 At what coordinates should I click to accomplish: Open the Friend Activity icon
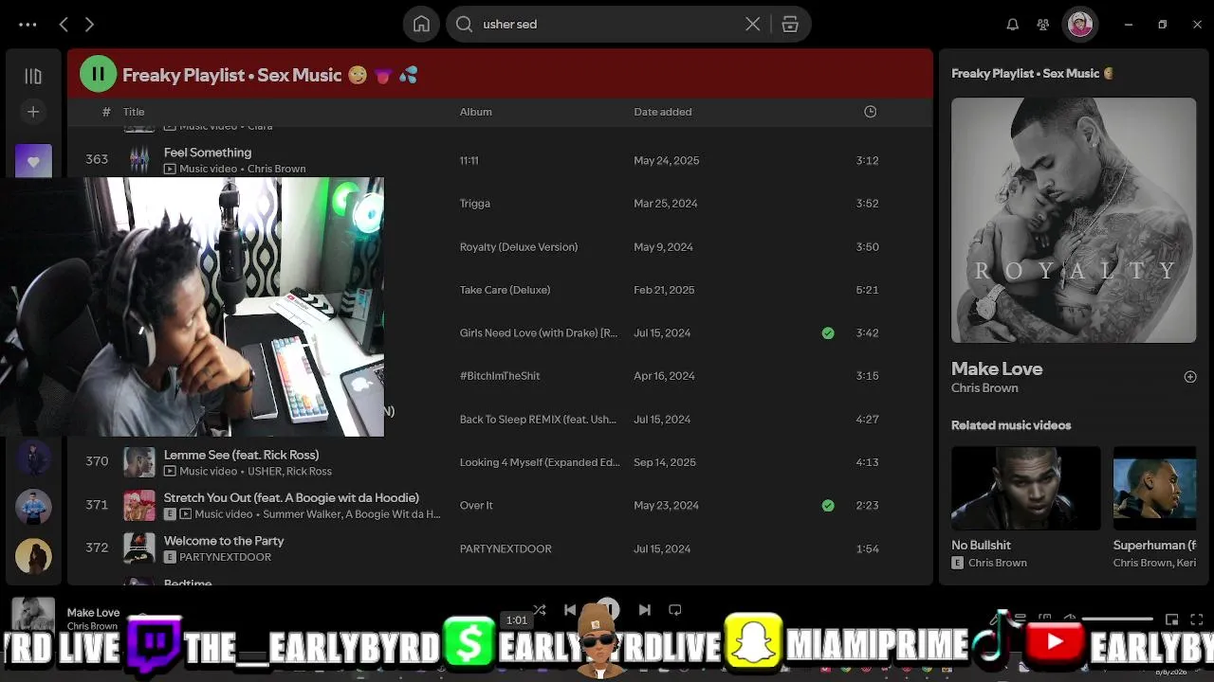[x=1043, y=25]
